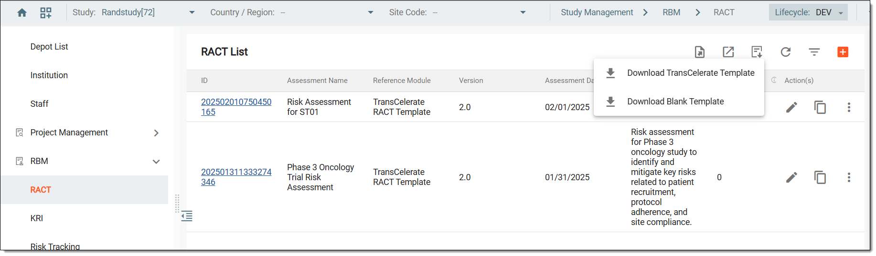Open Staff in sidebar
The height and width of the screenshot is (256, 876).
(39, 104)
